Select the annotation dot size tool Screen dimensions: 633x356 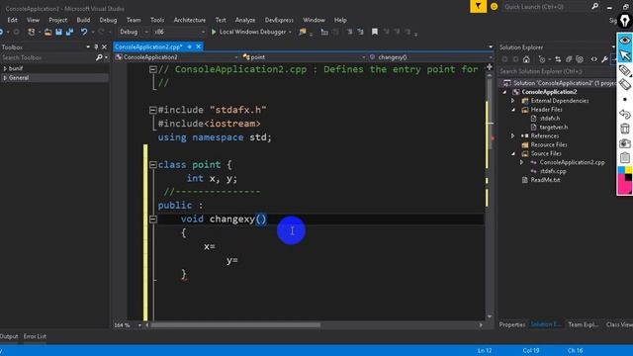click(x=625, y=99)
